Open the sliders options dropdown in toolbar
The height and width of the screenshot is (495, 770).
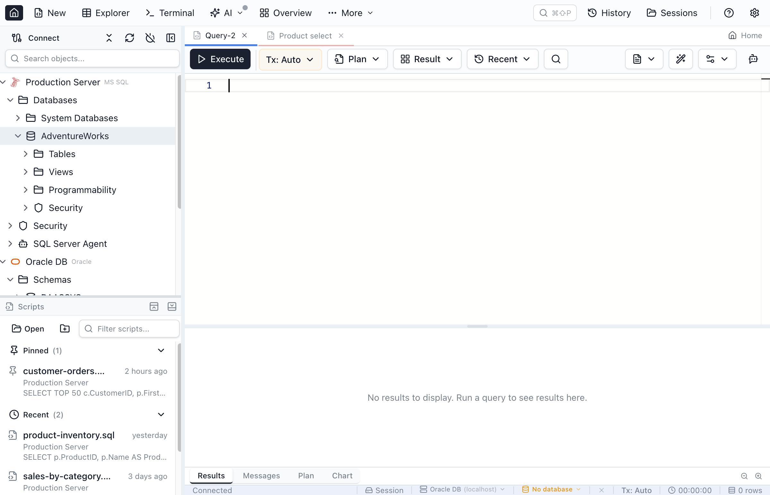717,59
